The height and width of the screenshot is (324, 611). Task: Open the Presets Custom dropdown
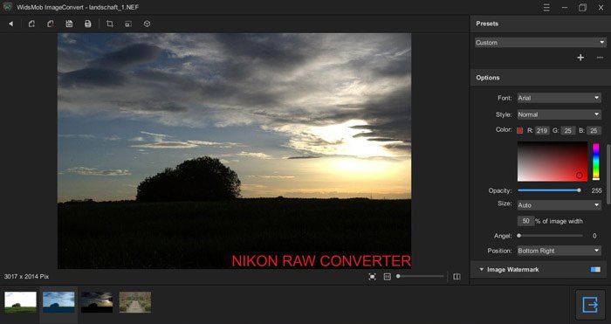[540, 43]
